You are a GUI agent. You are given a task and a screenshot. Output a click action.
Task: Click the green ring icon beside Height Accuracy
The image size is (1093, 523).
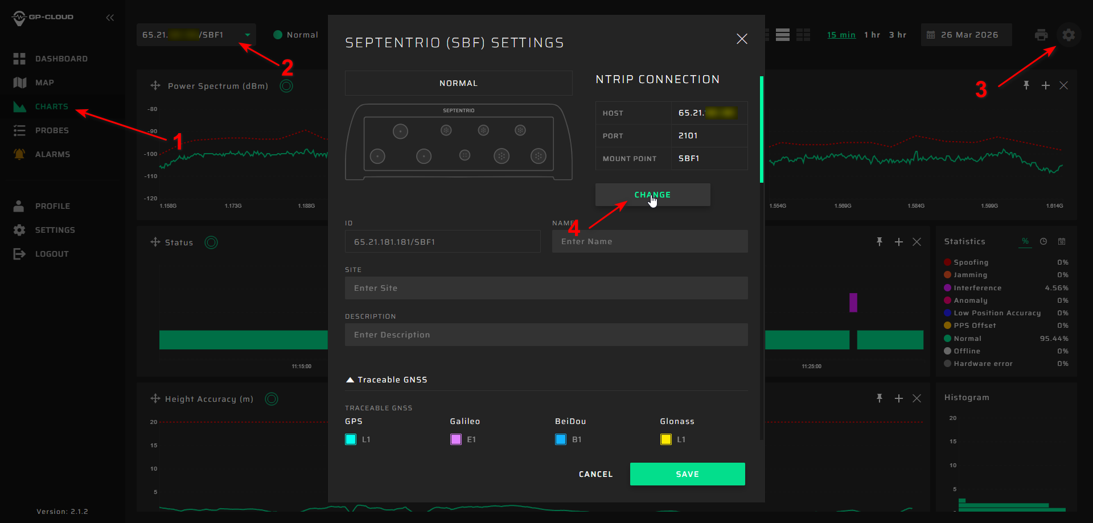(272, 399)
